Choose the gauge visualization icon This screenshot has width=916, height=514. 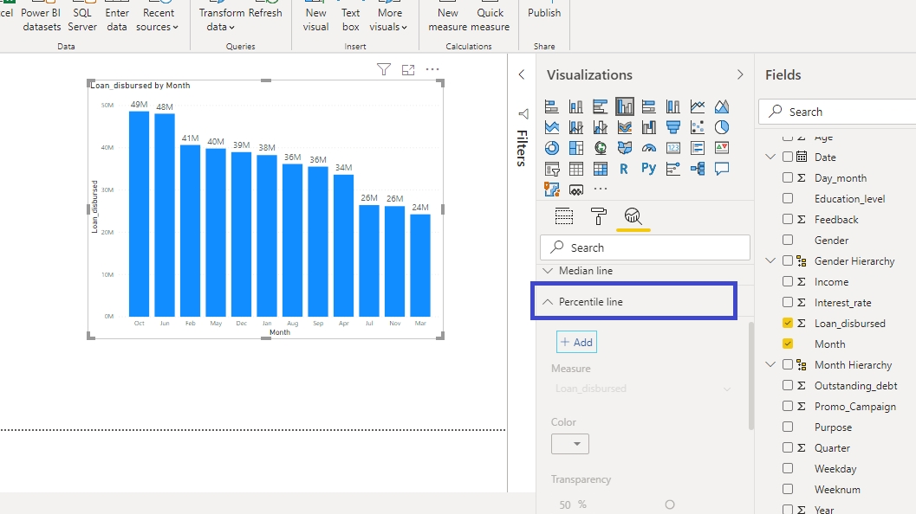pyautogui.click(x=648, y=148)
